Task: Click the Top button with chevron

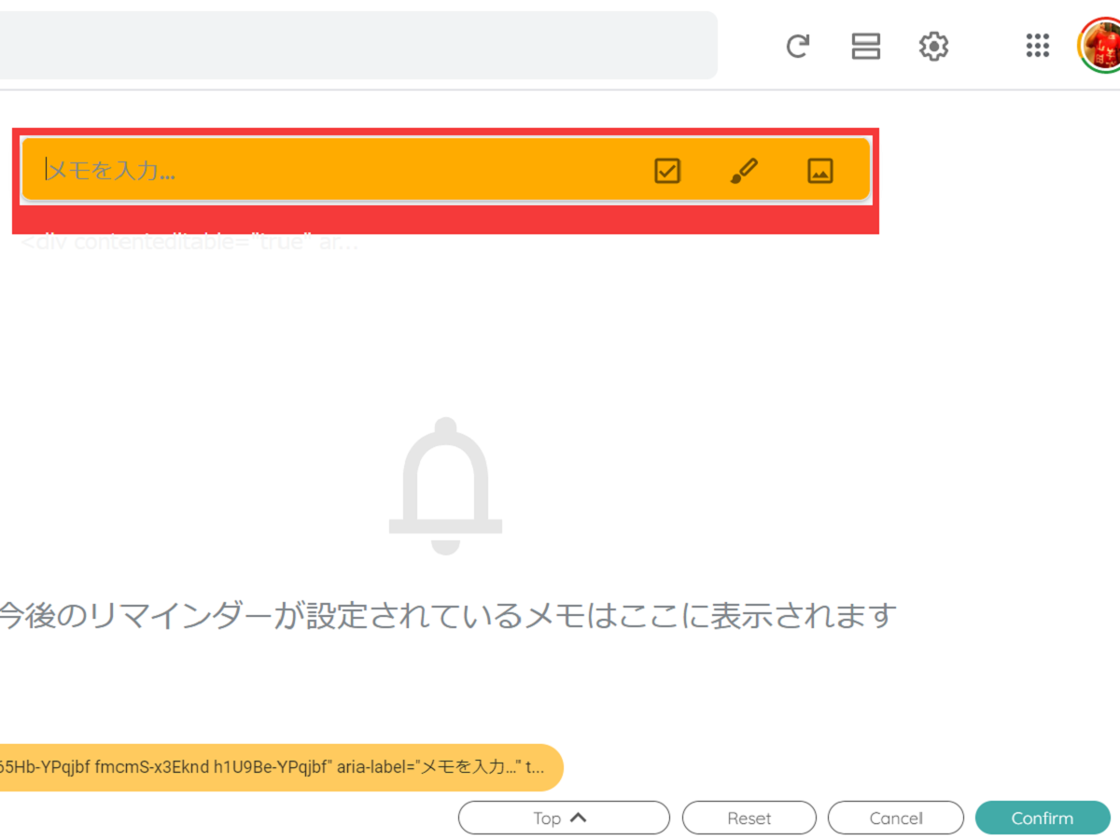Action: (564, 819)
